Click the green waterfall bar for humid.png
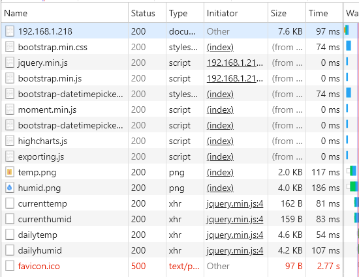Image resolution: width=359 pixels, height=277 pixels. pyautogui.click(x=353, y=186)
